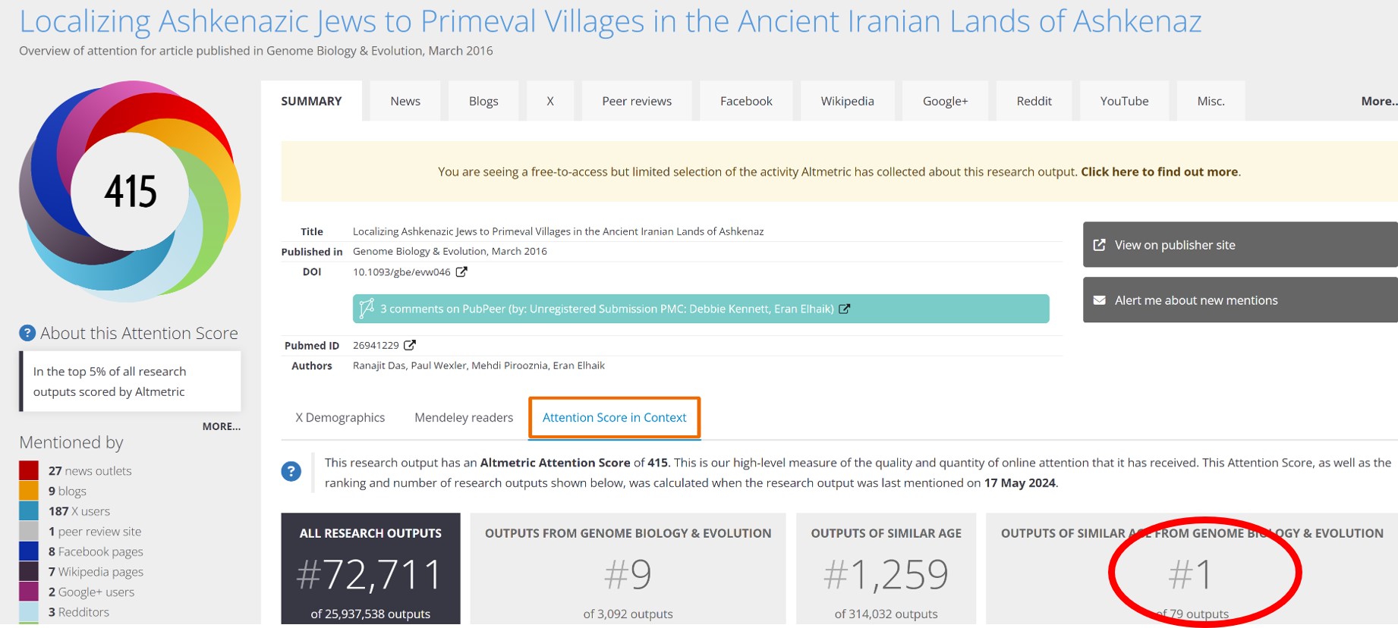Click the envelope icon on alert button
This screenshot has width=1398, height=628.
[1099, 300]
